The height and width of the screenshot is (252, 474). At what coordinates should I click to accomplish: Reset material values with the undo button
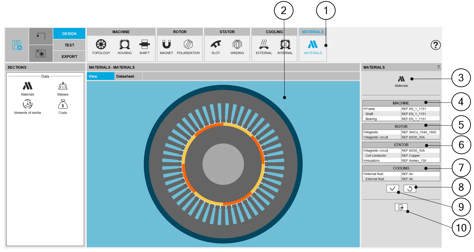click(x=410, y=188)
